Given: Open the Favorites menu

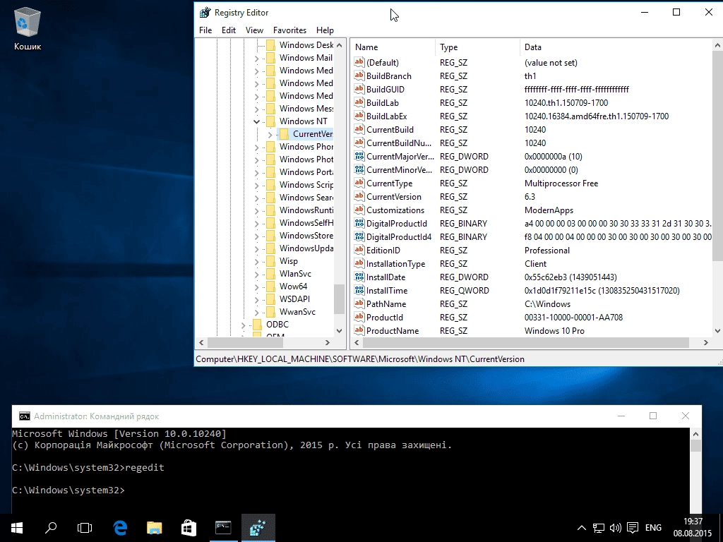Looking at the screenshot, I should pyautogui.click(x=289, y=30).
